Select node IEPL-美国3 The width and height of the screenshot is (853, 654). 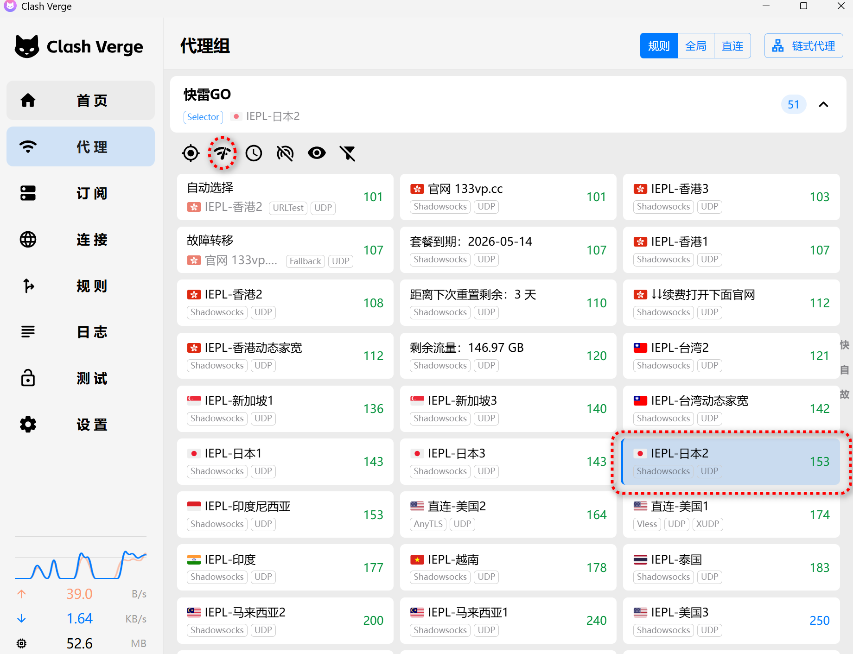click(x=731, y=621)
